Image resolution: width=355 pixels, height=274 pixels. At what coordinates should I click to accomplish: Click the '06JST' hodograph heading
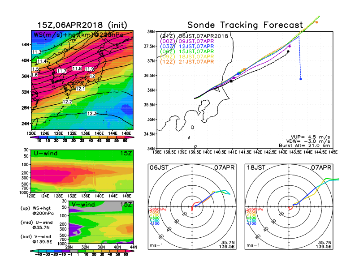(159, 167)
